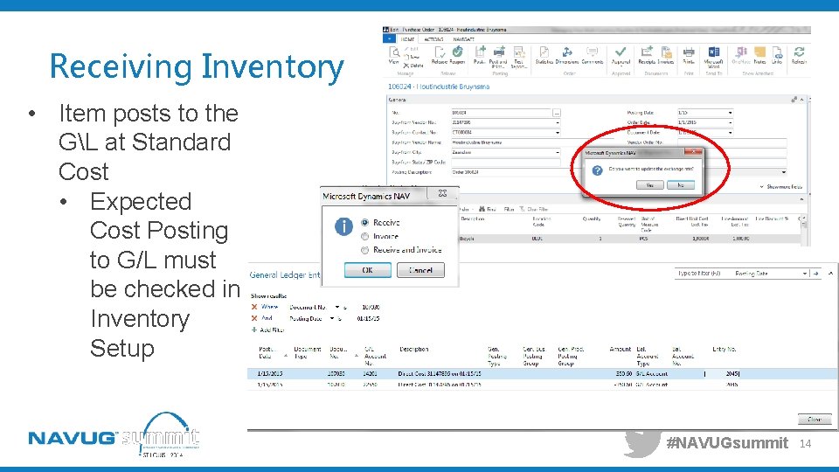Click the Type to filter box
Screen dimensions: 839x472
[x=703, y=274]
